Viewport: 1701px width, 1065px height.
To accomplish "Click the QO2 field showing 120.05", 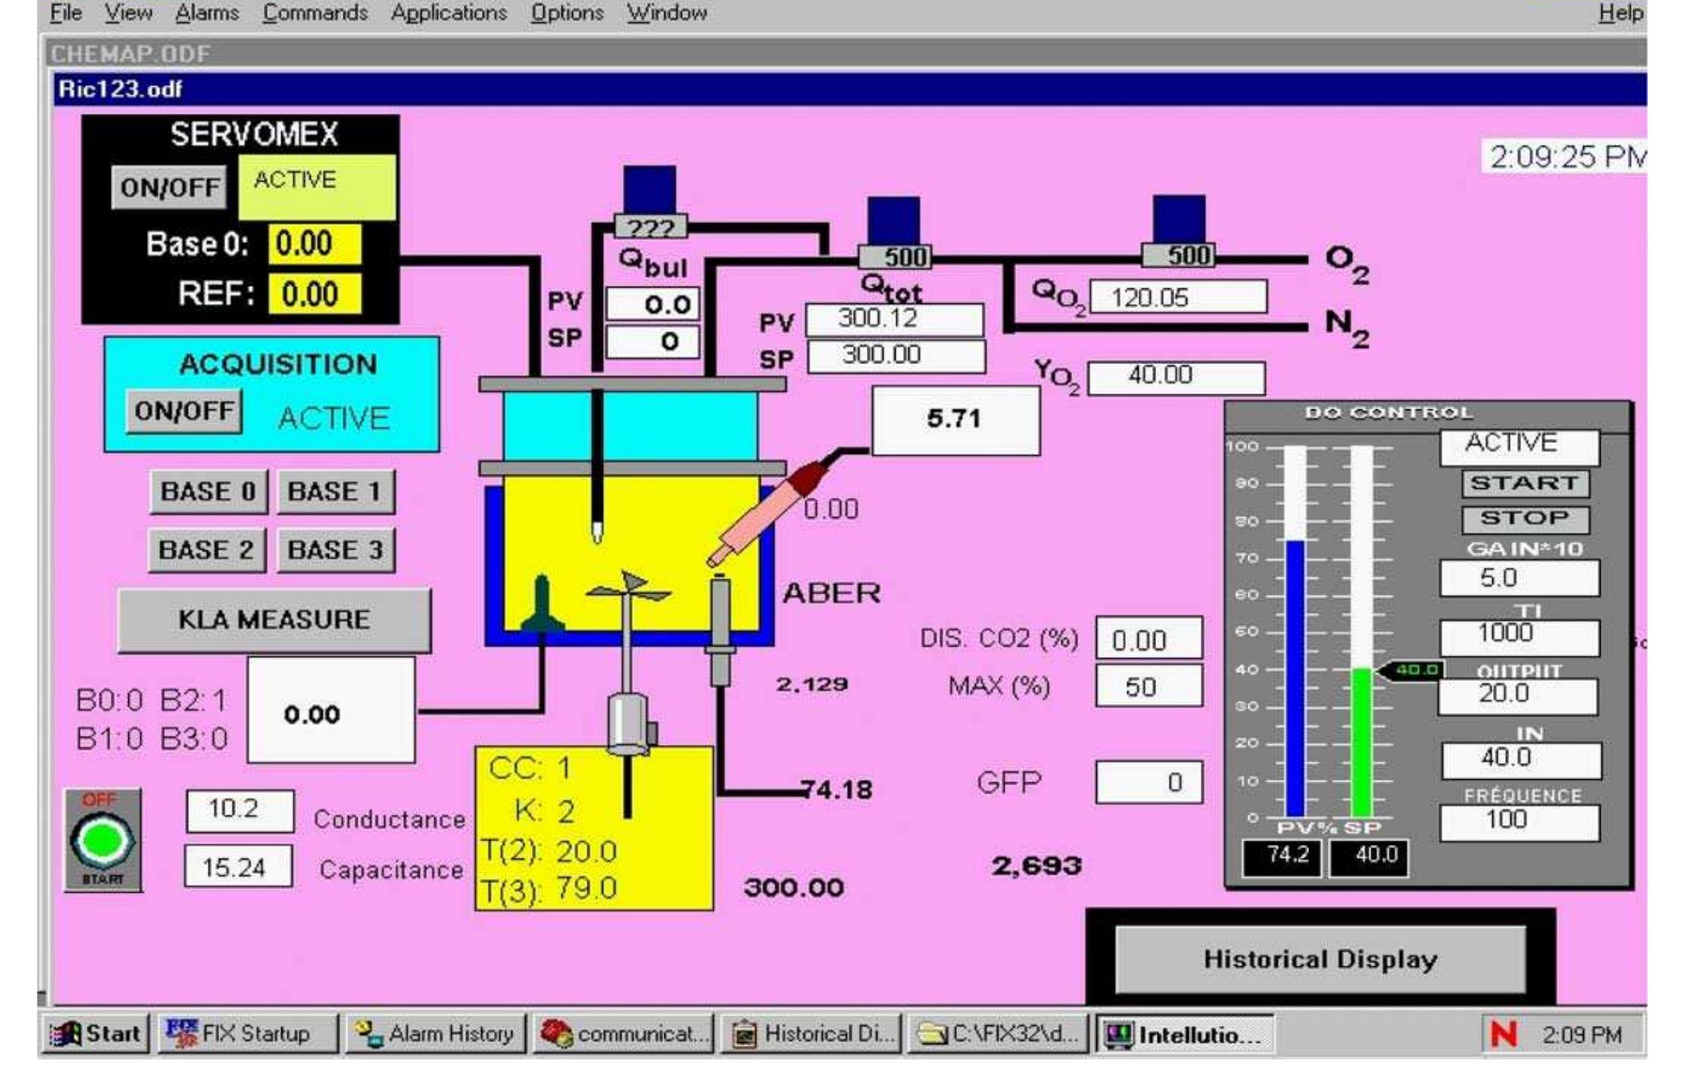I will 1178,297.
